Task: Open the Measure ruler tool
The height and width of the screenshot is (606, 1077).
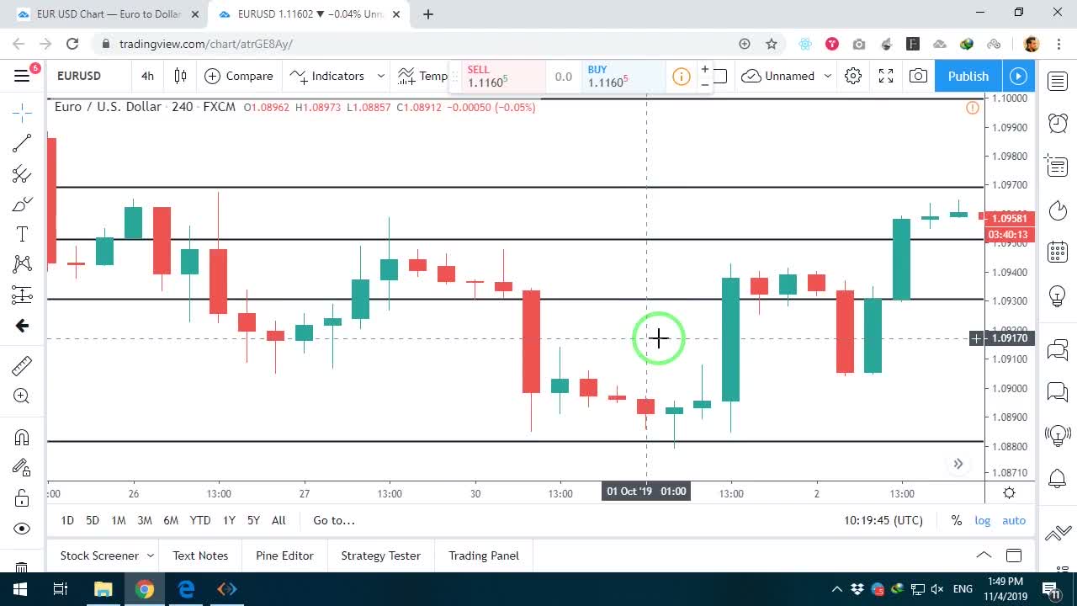Action: click(x=22, y=365)
